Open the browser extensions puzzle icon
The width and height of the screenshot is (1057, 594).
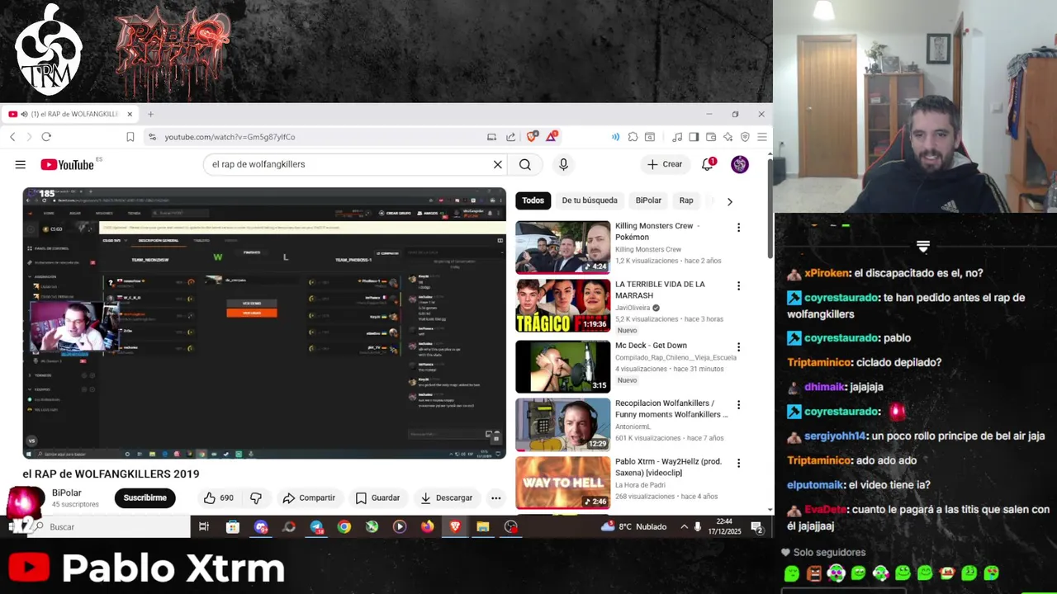[633, 137]
